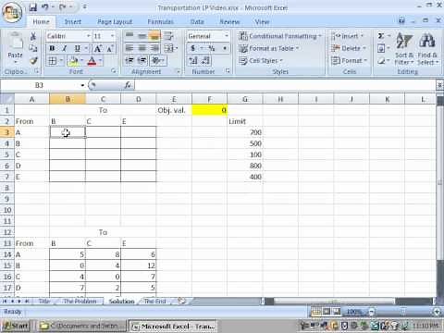Open the font size 11 dropdown
The height and width of the screenshot is (333, 444).
[x=112, y=36]
